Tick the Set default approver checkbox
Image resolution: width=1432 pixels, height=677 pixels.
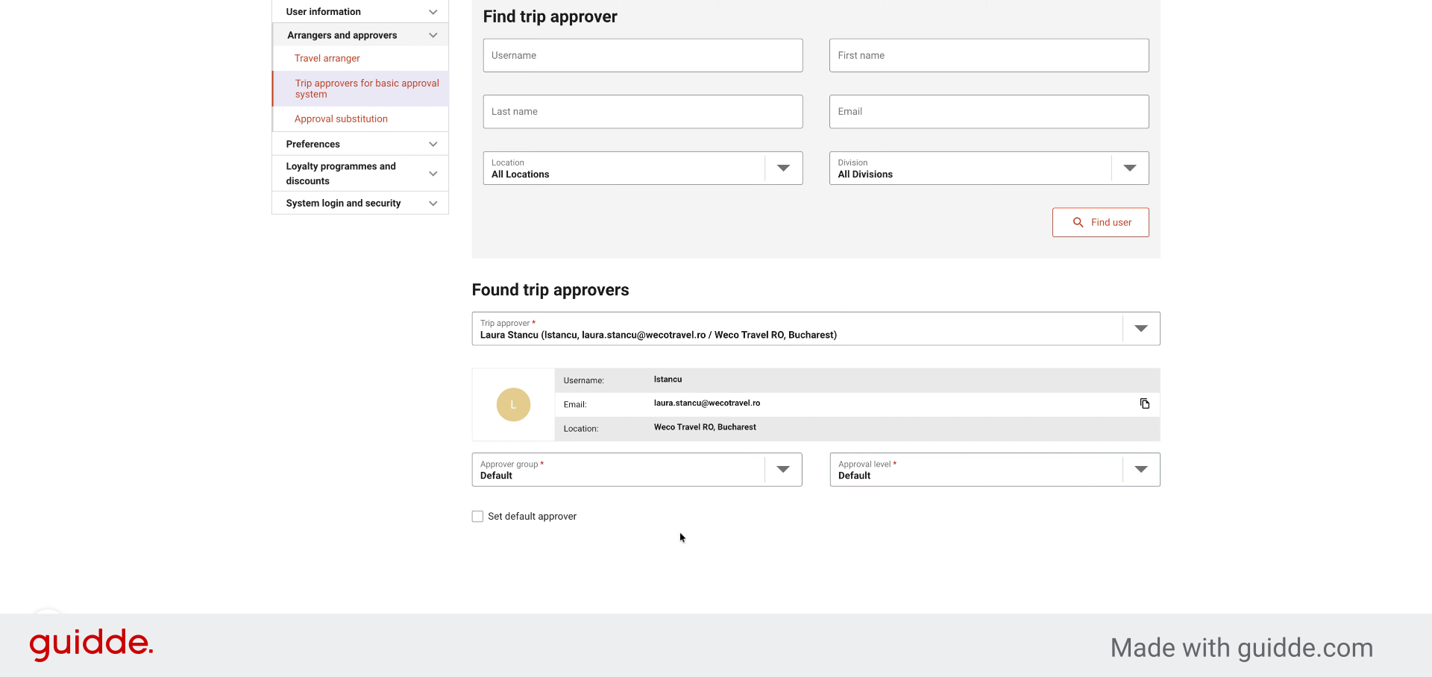(x=477, y=516)
